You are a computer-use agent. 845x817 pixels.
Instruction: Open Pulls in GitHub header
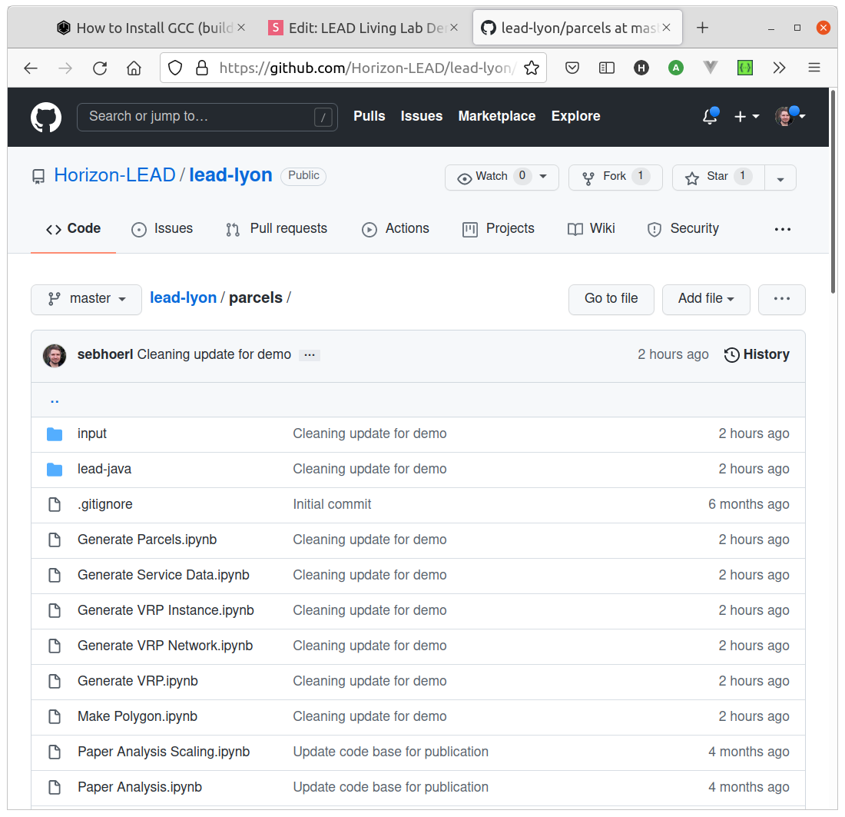369,116
